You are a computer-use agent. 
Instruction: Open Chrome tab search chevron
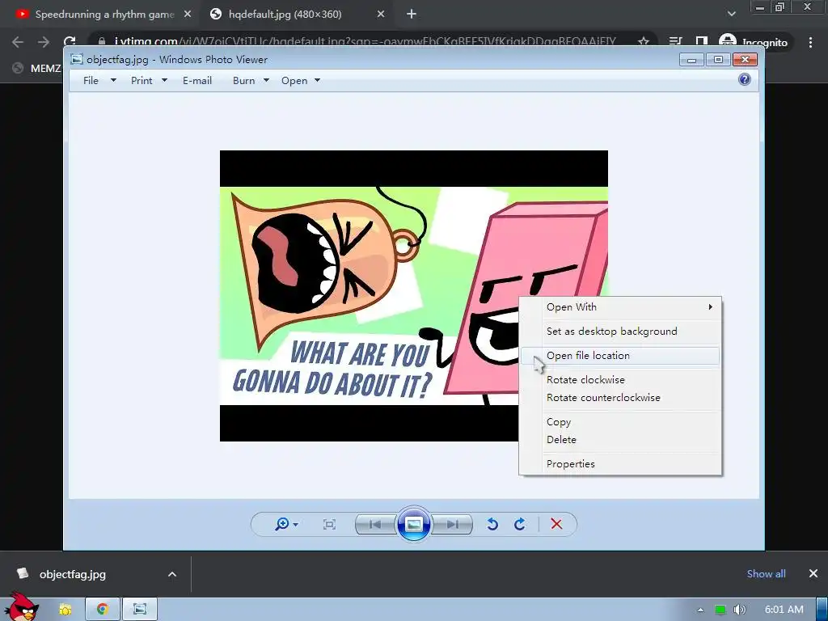(731, 15)
